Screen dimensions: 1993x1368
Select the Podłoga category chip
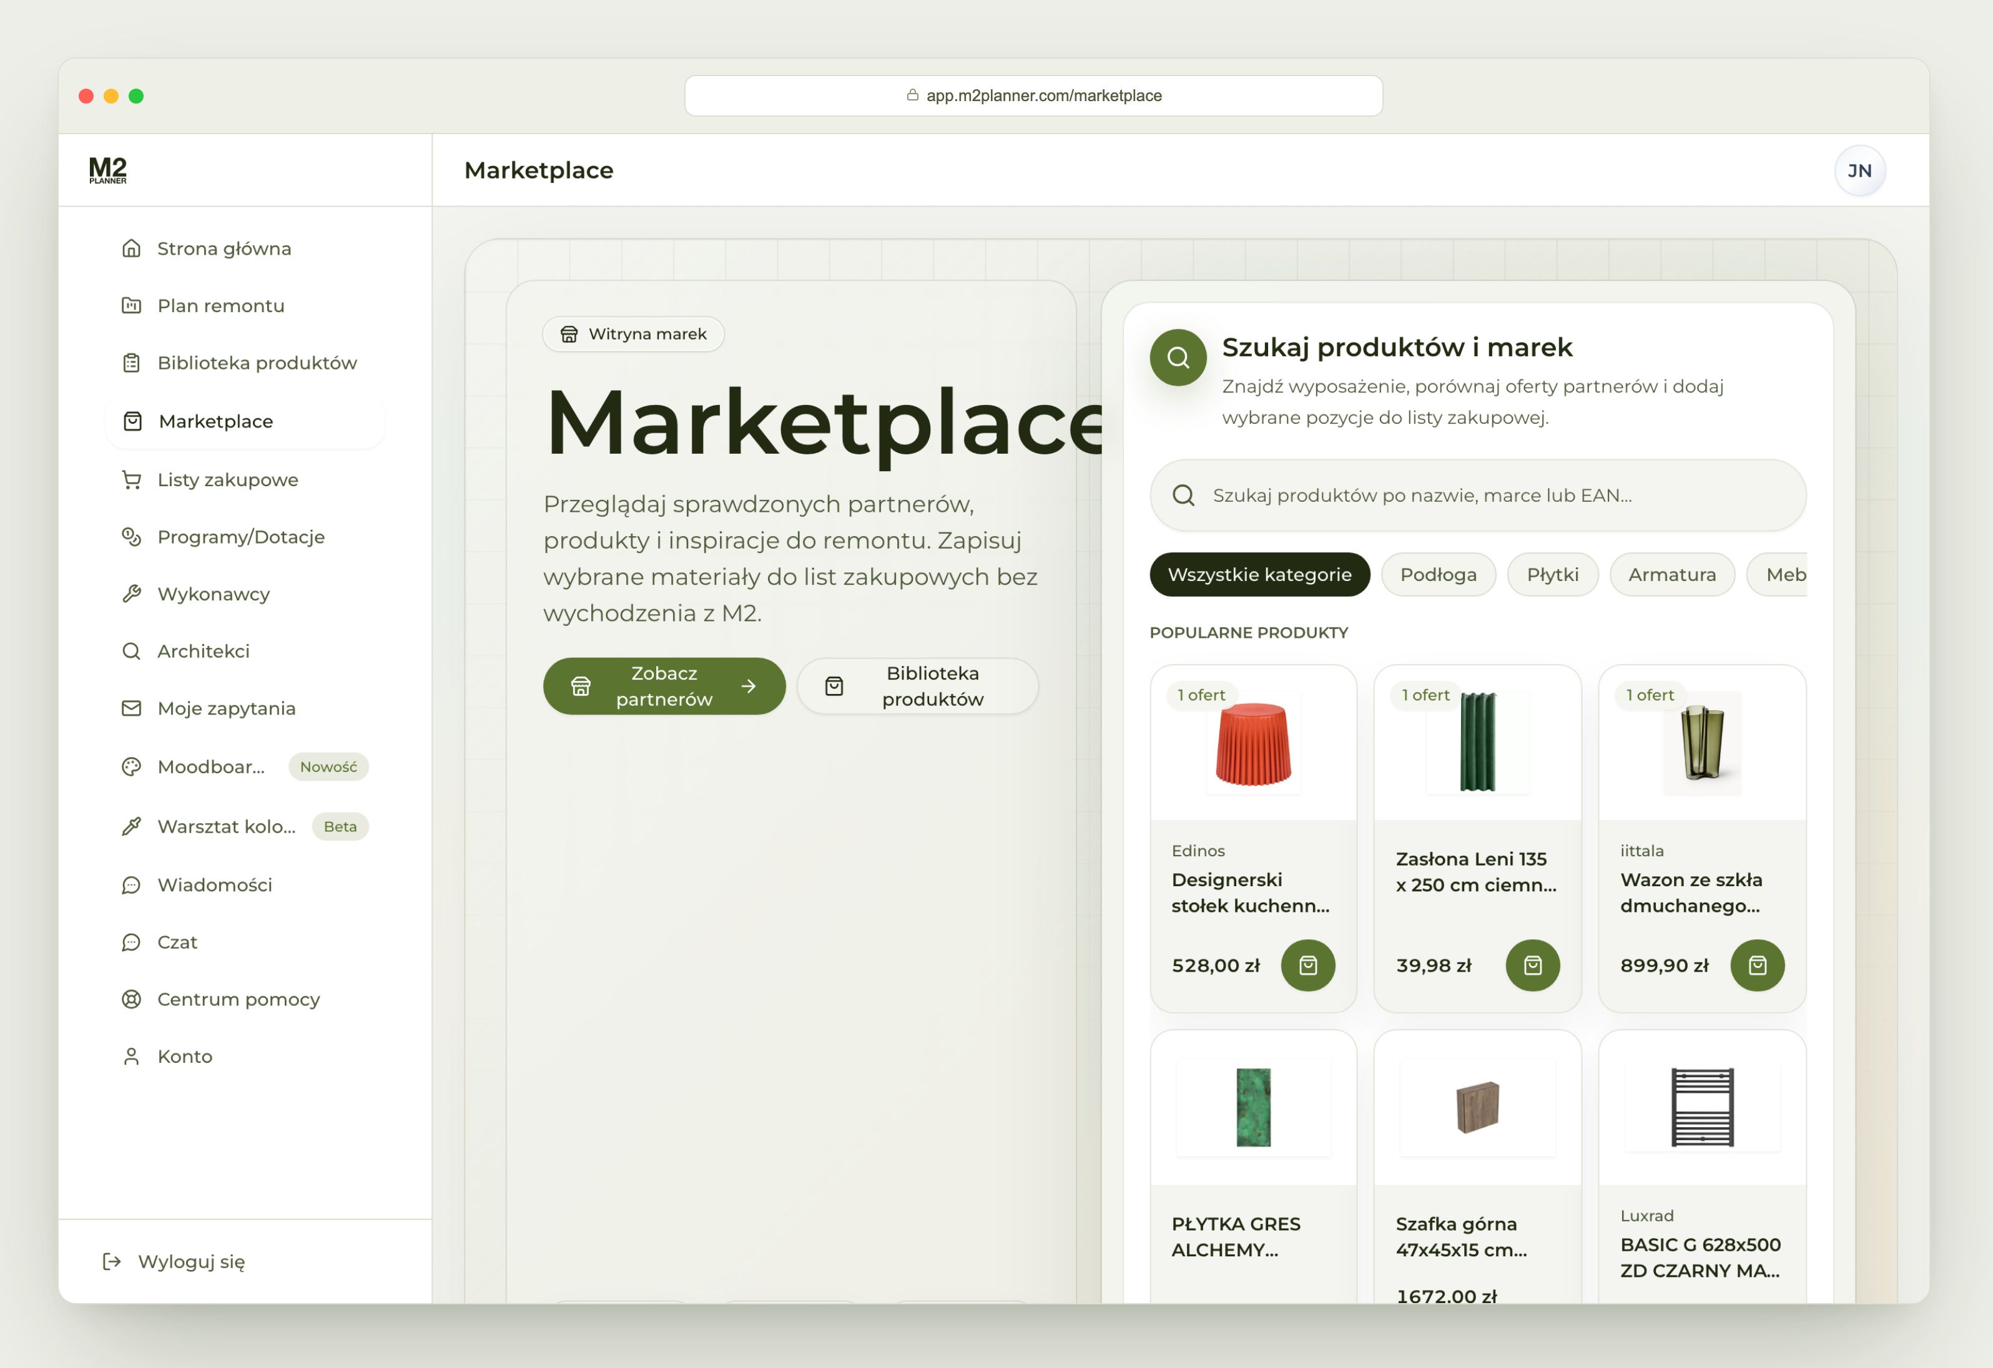pos(1438,574)
